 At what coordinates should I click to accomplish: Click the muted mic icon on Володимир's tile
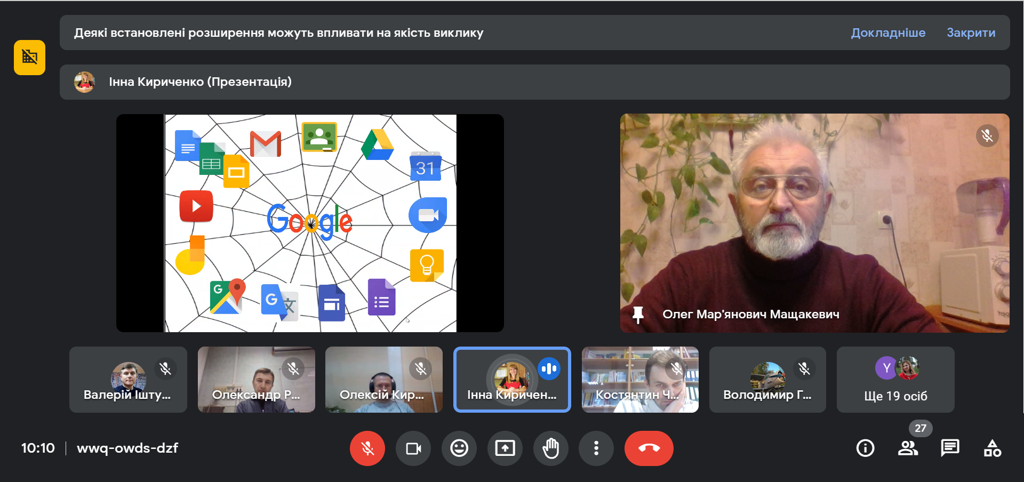[804, 368]
